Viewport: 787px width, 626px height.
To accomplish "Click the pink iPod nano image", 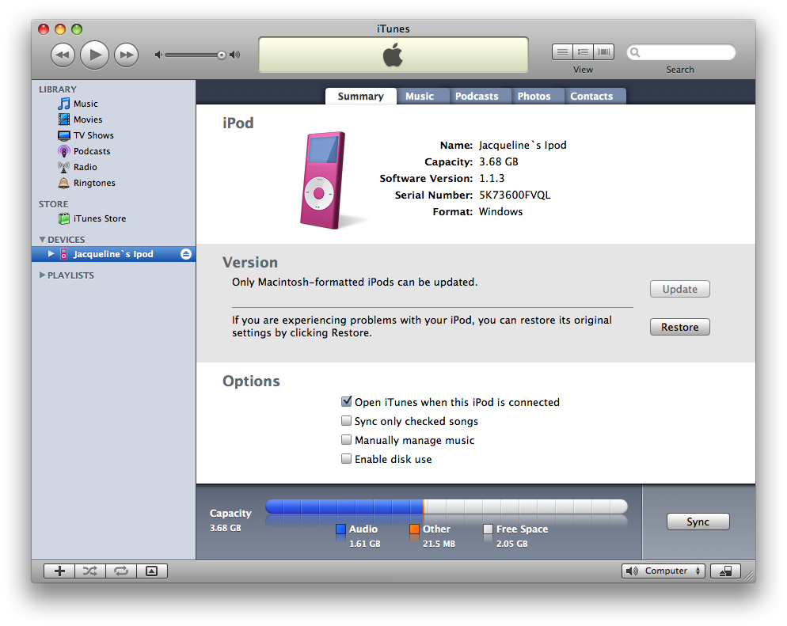I will click(323, 180).
